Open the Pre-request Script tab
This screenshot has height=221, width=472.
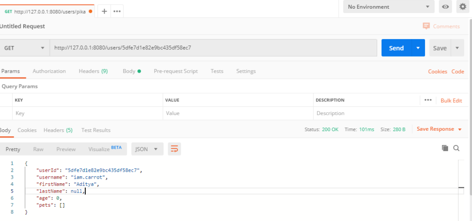point(176,71)
